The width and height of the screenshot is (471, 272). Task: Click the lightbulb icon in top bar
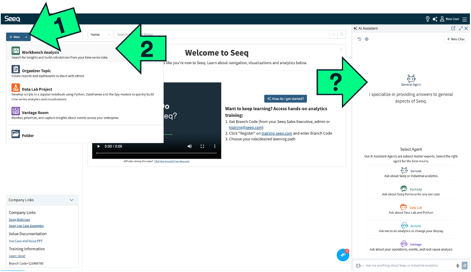pos(428,19)
